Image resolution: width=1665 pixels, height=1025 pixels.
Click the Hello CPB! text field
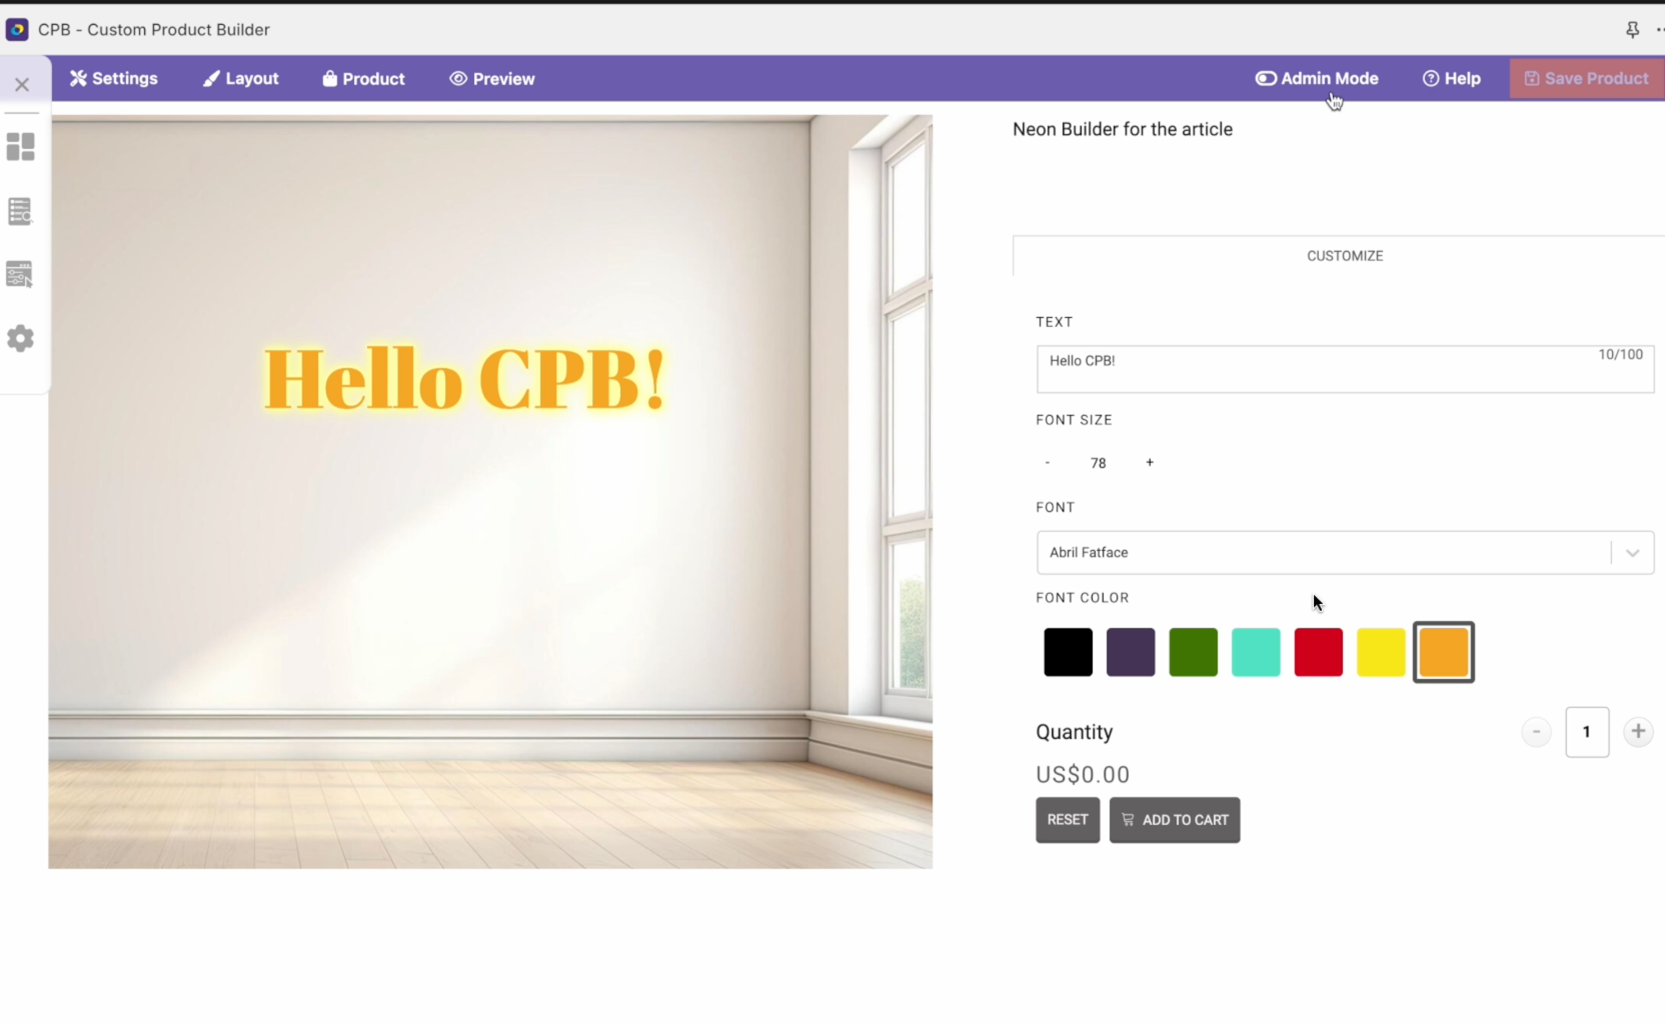pyautogui.click(x=1345, y=369)
